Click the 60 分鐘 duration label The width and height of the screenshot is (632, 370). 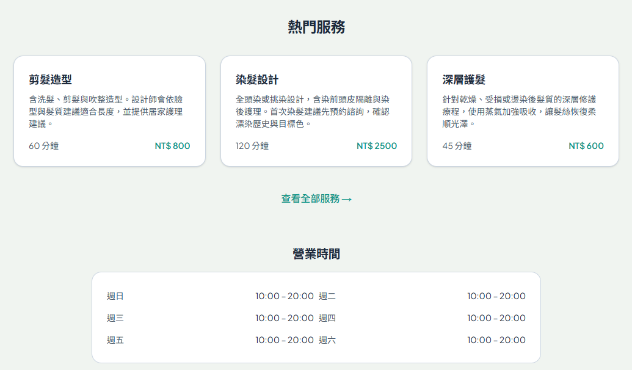coord(43,146)
